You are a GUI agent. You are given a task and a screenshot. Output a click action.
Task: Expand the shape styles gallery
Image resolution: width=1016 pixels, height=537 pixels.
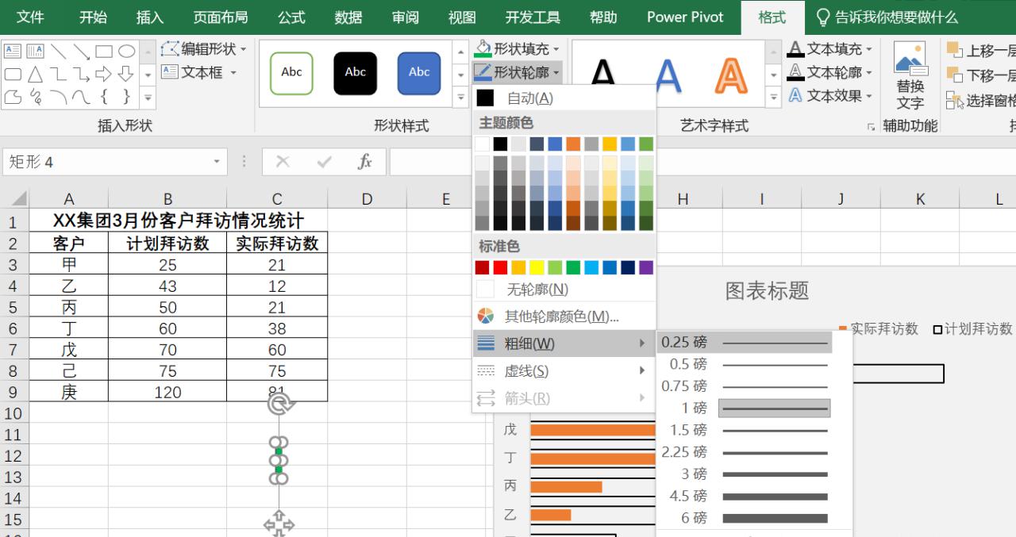(x=460, y=98)
